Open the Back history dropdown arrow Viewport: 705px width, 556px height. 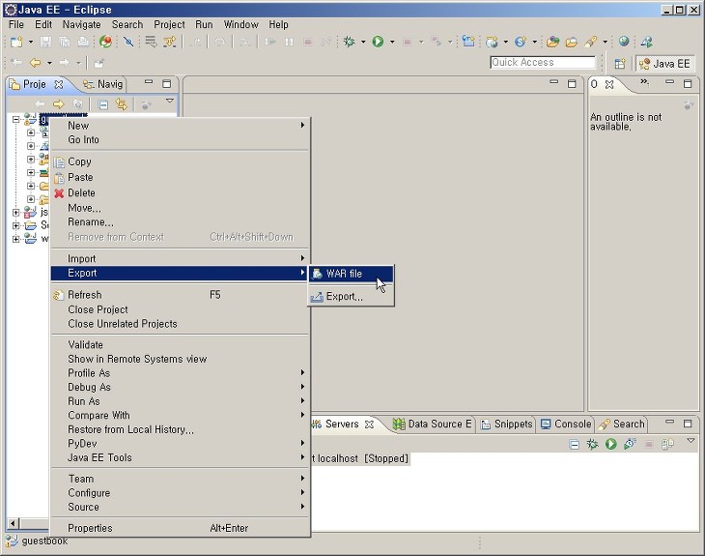[49, 63]
